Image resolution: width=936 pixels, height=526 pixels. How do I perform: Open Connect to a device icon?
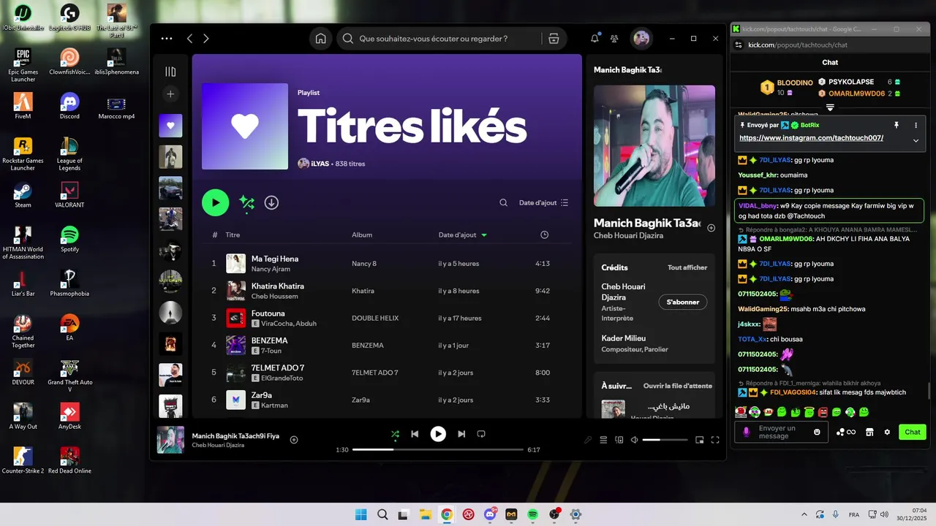pyautogui.click(x=619, y=440)
